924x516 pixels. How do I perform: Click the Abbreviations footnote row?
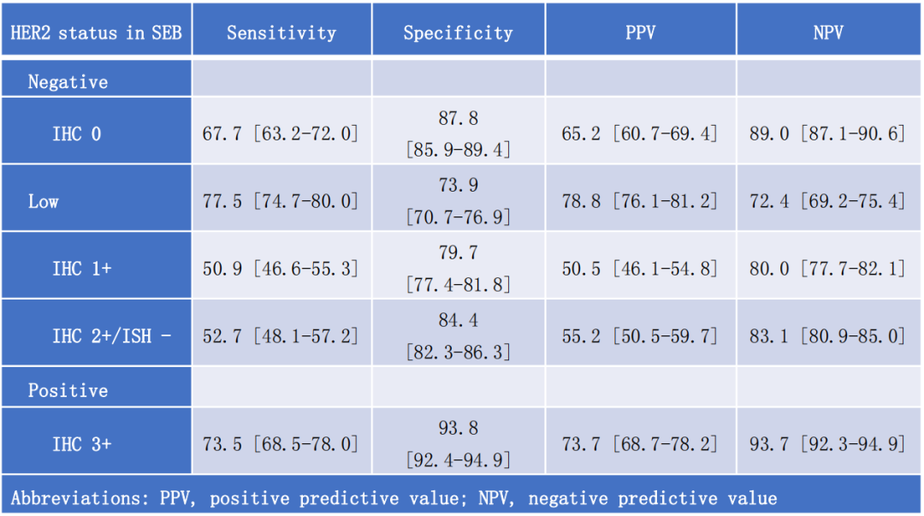[x=394, y=498]
